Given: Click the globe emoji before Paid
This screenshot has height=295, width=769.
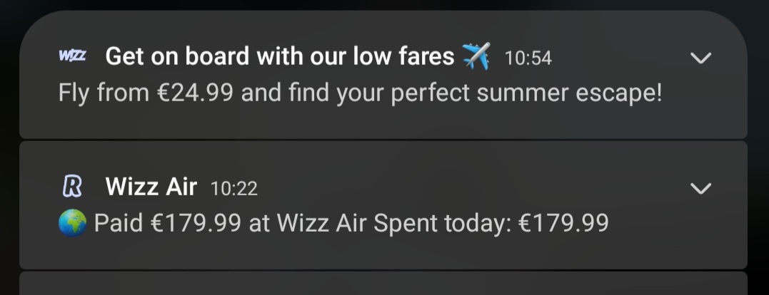Looking at the screenshot, I should click(x=73, y=222).
